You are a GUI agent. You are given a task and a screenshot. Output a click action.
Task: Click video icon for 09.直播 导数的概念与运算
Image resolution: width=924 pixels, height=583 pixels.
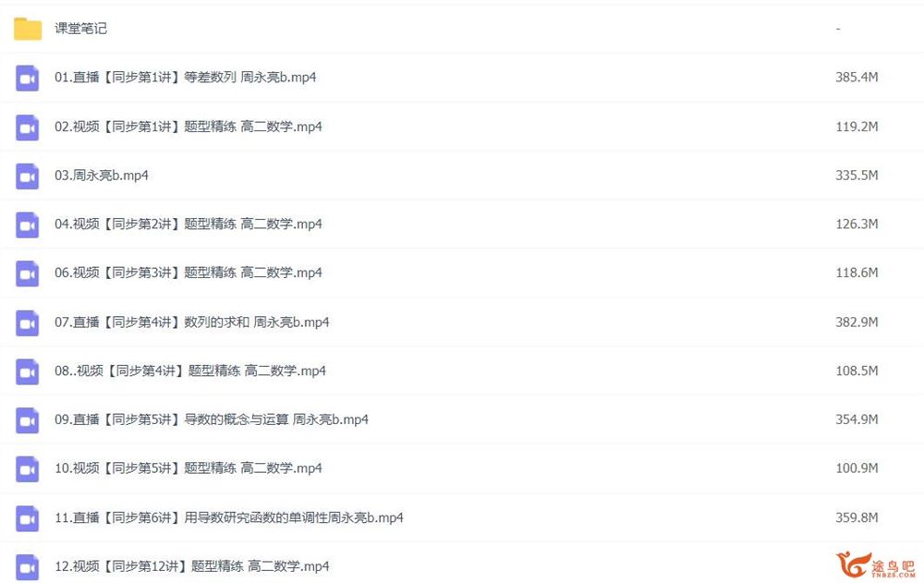pos(27,420)
